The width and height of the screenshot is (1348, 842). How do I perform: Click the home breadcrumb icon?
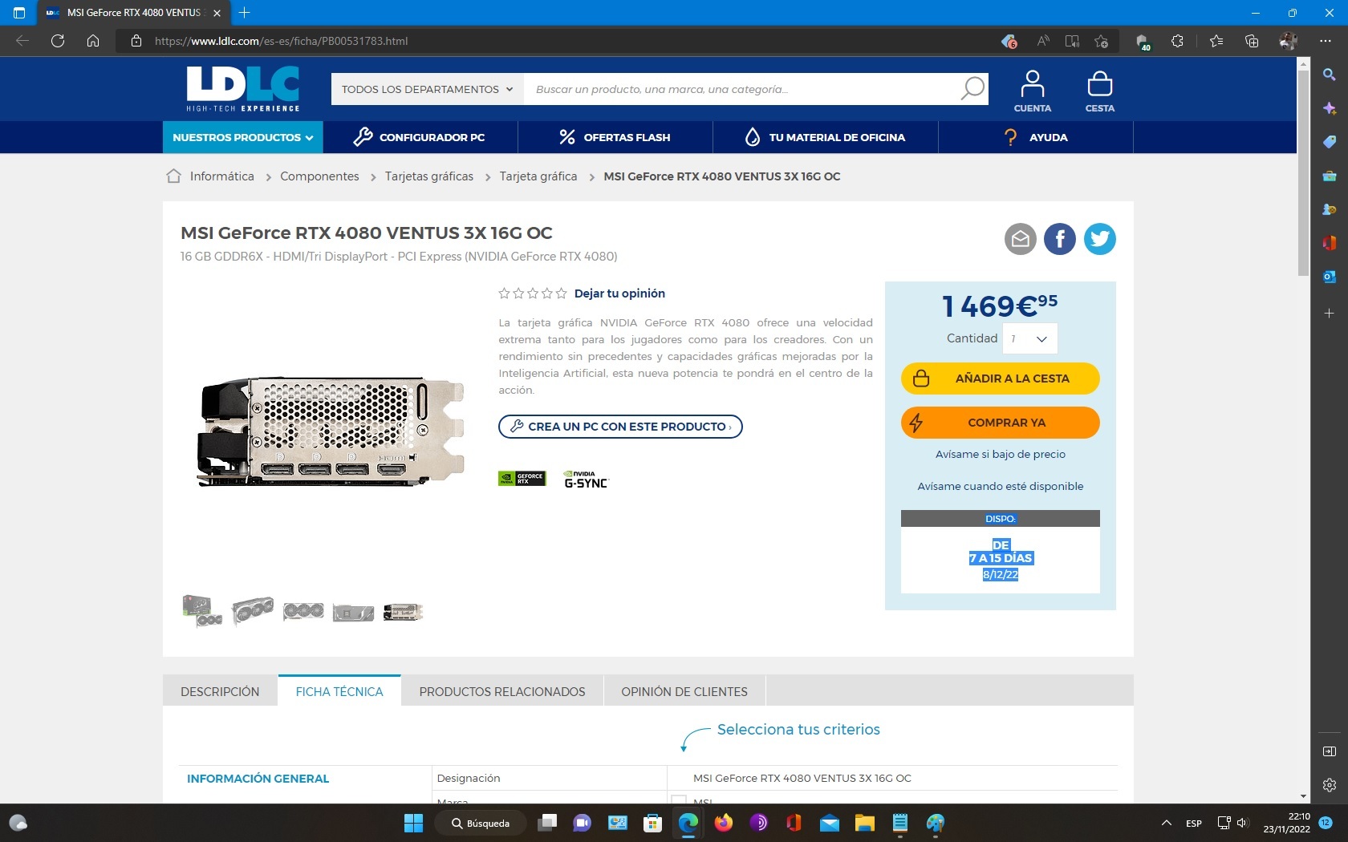click(x=173, y=176)
